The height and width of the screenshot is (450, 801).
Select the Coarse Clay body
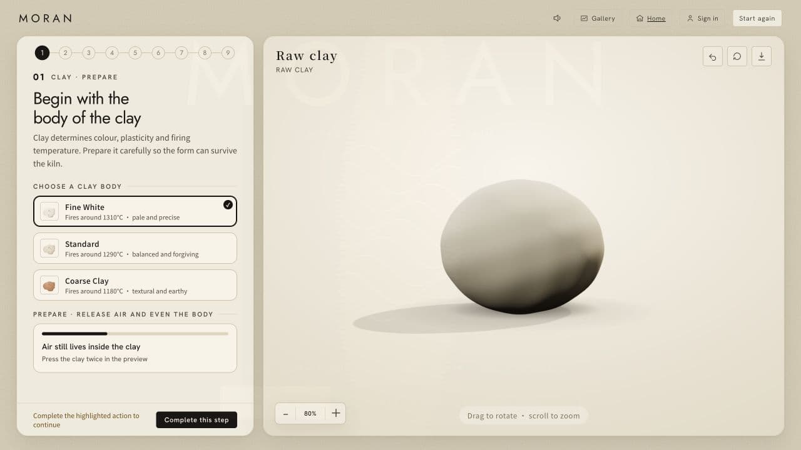(x=135, y=285)
